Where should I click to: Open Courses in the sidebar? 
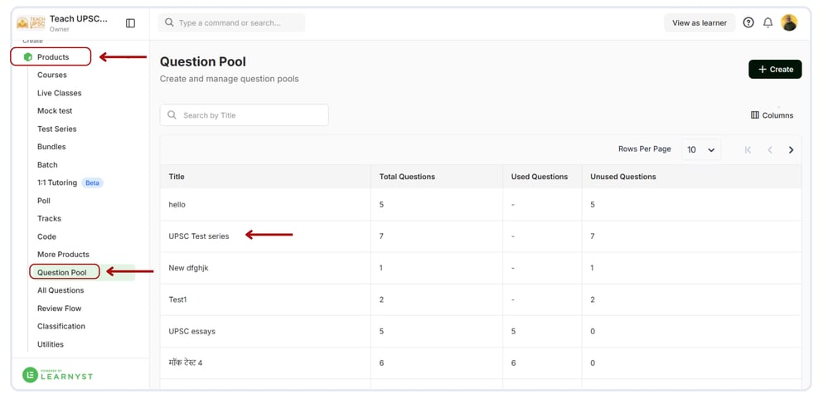(52, 75)
